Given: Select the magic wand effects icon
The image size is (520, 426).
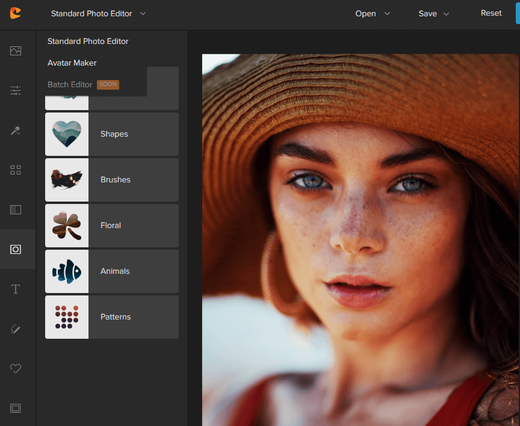Looking at the screenshot, I should pos(16,131).
